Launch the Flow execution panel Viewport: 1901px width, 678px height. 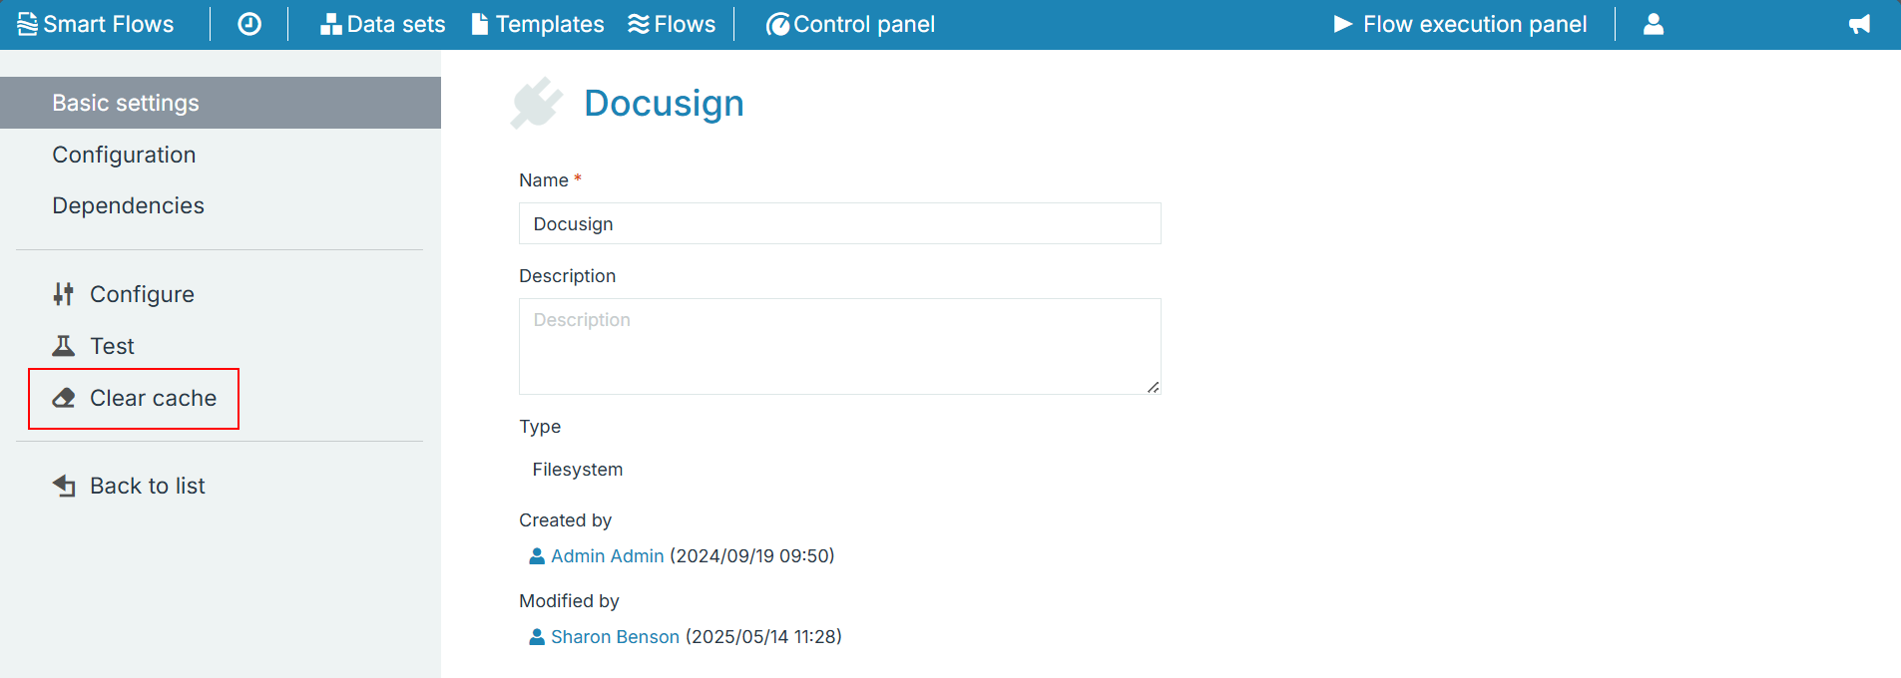pyautogui.click(x=1460, y=24)
